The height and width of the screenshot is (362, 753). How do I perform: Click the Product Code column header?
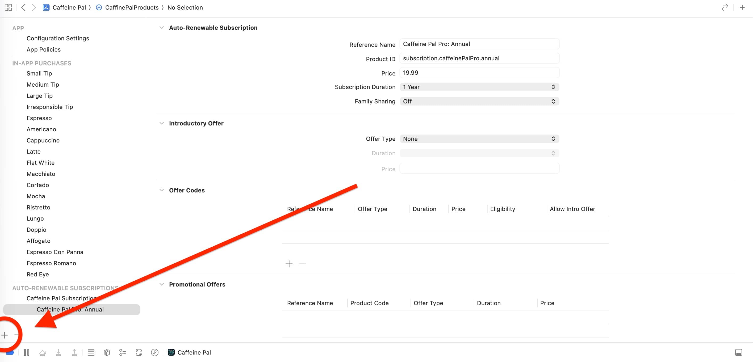point(370,303)
